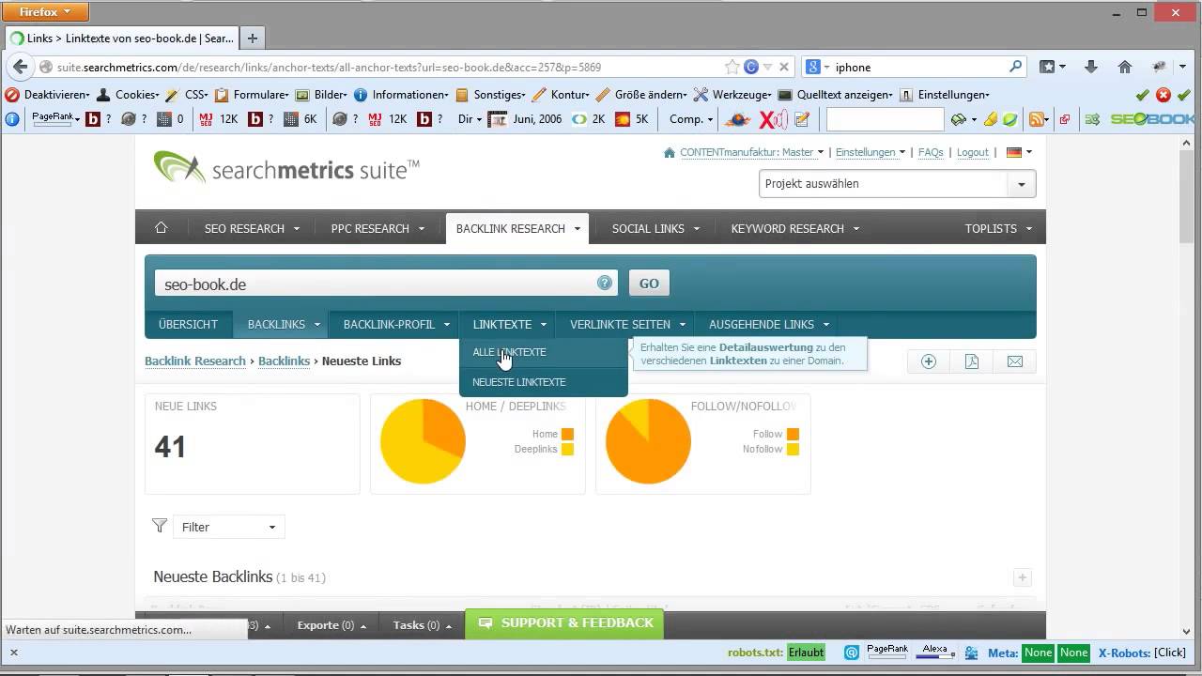Switch to the ÜBERSICHT tab
Viewport: 1202px width, 676px height.
click(188, 324)
